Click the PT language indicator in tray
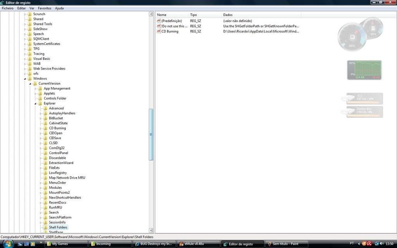The width and height of the screenshot is (397, 248). tap(352, 243)
